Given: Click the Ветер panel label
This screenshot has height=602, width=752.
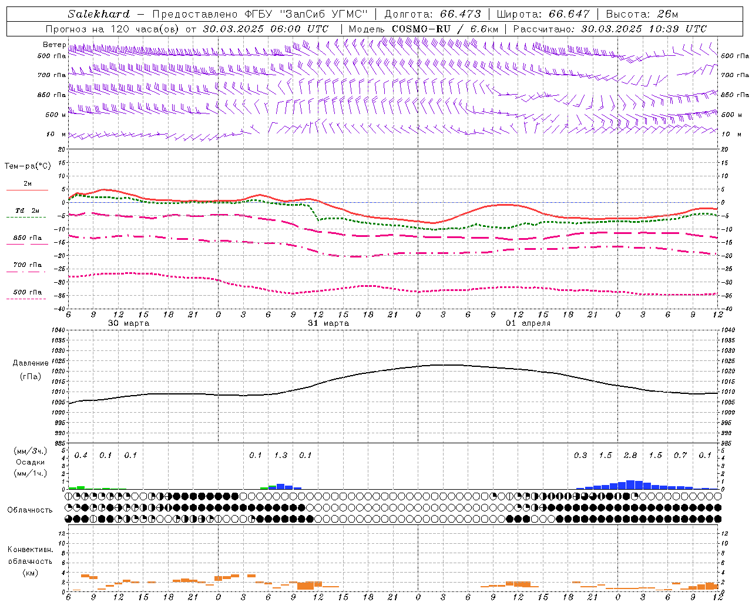Looking at the screenshot, I should tap(54, 45).
